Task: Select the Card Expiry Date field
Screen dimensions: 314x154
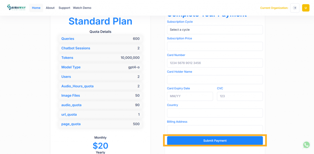Action: pos(190,96)
